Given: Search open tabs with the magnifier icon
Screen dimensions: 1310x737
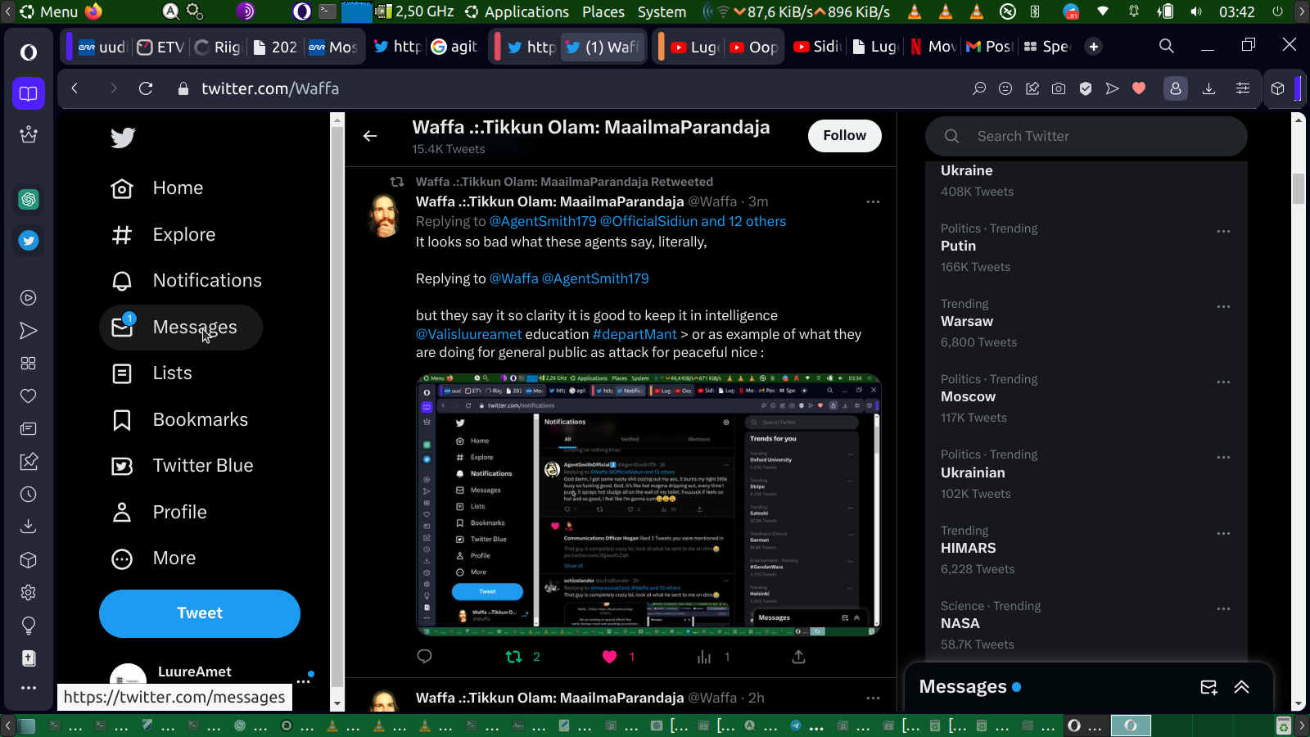Looking at the screenshot, I should [x=1167, y=47].
